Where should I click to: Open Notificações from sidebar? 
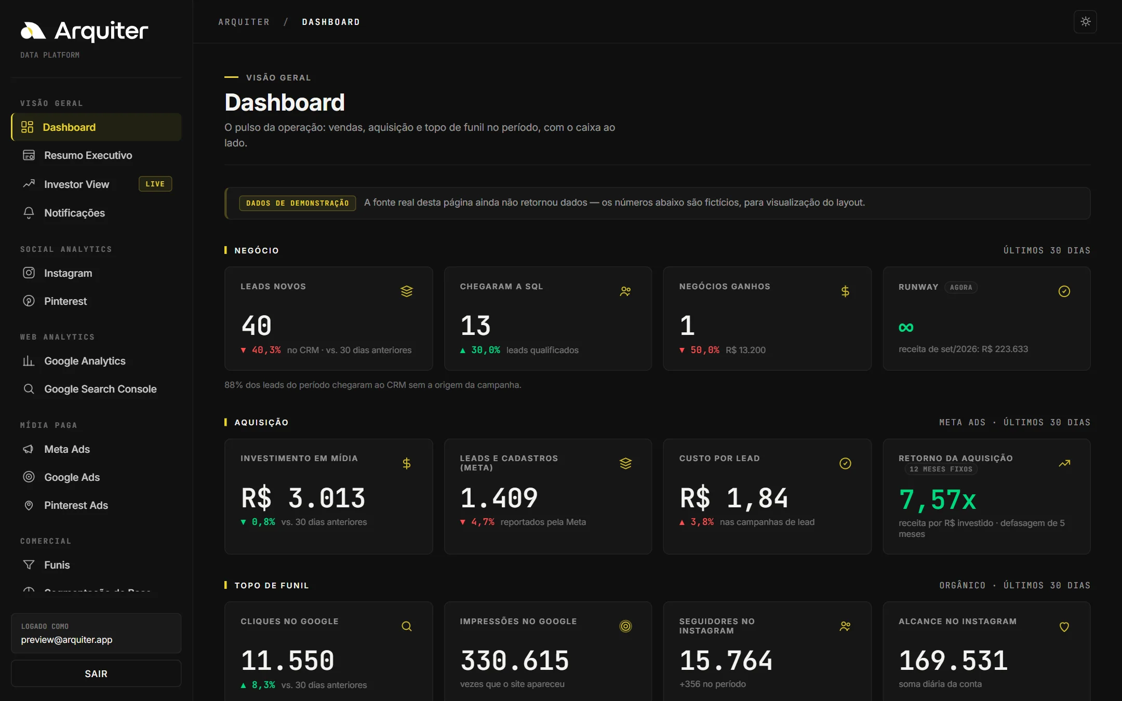tap(96, 213)
